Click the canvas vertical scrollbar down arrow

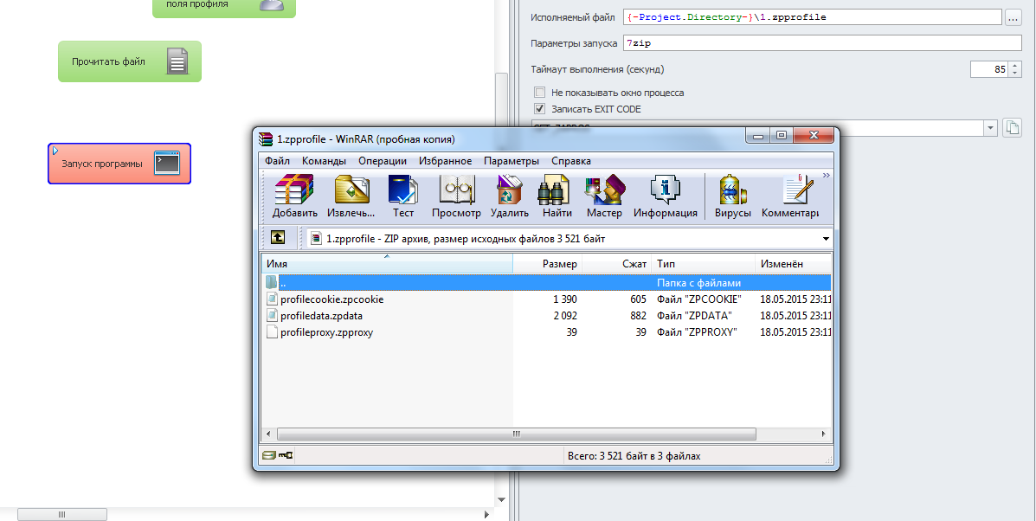[x=501, y=500]
